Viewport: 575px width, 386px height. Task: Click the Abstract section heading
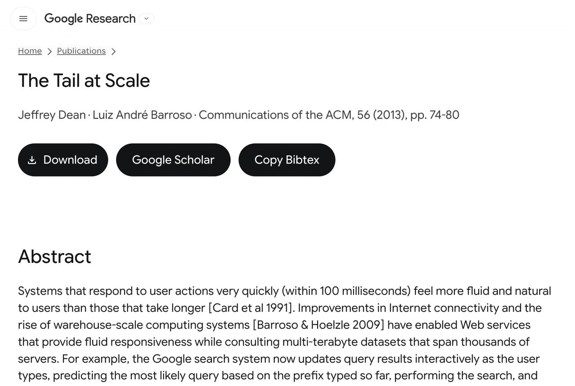pos(54,257)
